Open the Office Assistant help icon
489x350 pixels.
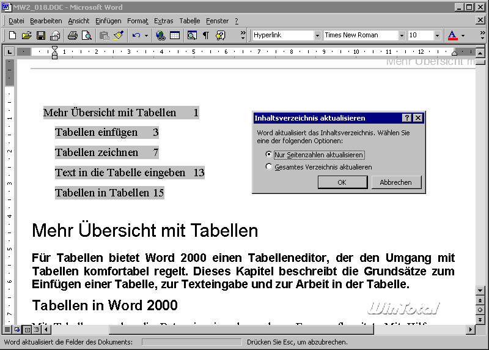click(220, 35)
